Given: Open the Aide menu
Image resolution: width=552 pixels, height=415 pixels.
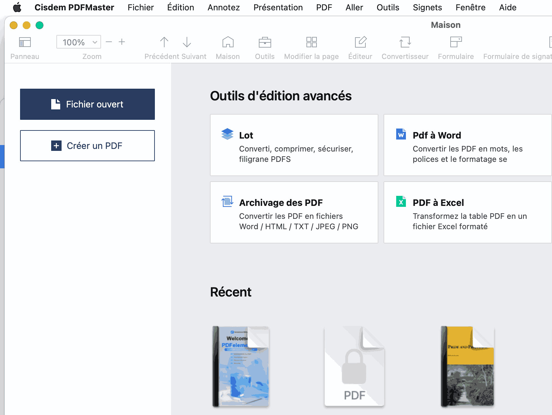Looking at the screenshot, I should 508,7.
